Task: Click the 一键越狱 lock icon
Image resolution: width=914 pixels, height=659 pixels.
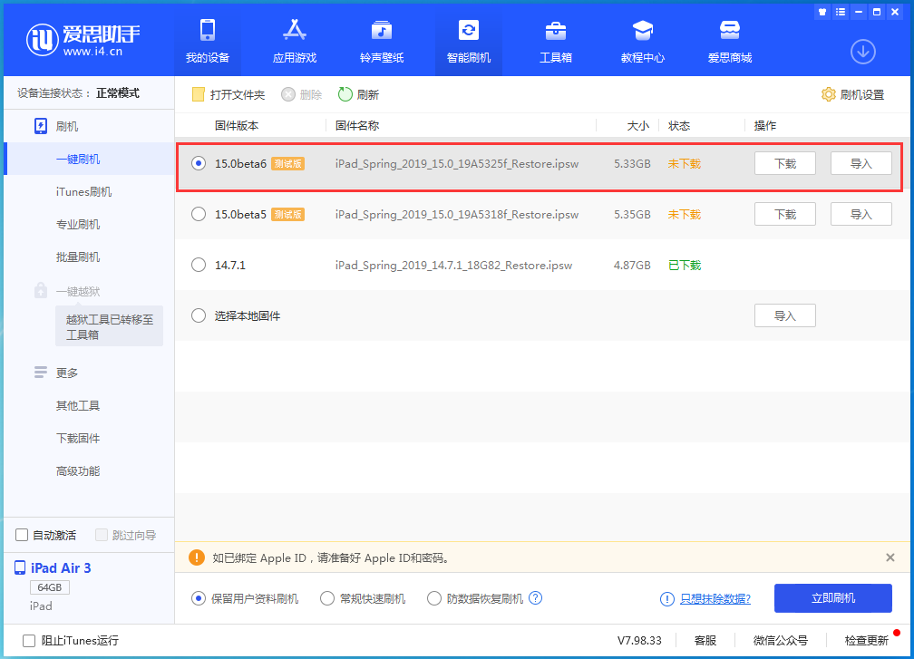Action: click(40, 290)
